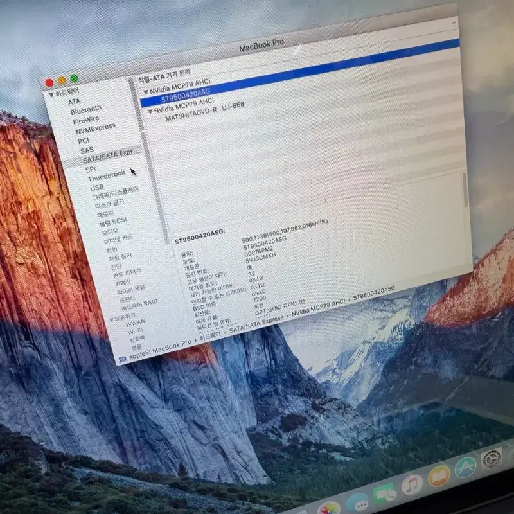Launch FaceTime from the Dock
The height and width of the screenshot is (514, 514).
(384, 493)
